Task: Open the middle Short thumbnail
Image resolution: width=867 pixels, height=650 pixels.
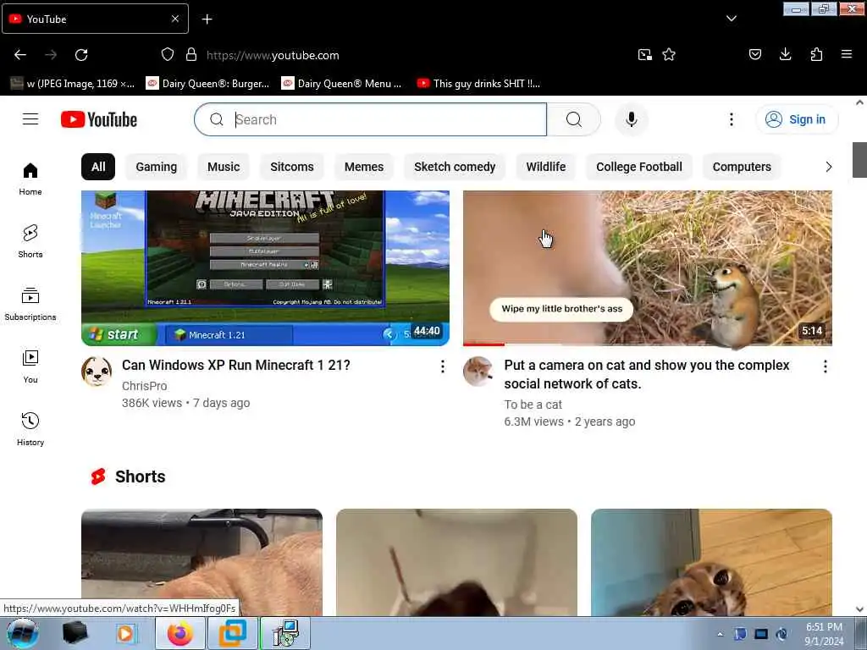Action: [456, 562]
